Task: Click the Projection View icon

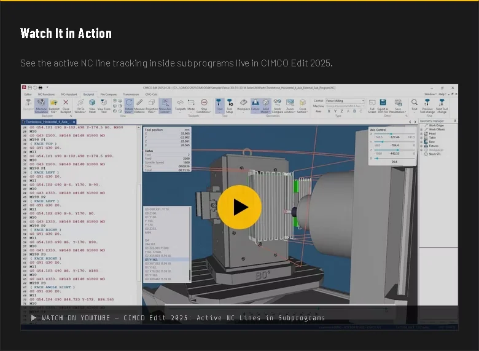Action: click(x=152, y=106)
